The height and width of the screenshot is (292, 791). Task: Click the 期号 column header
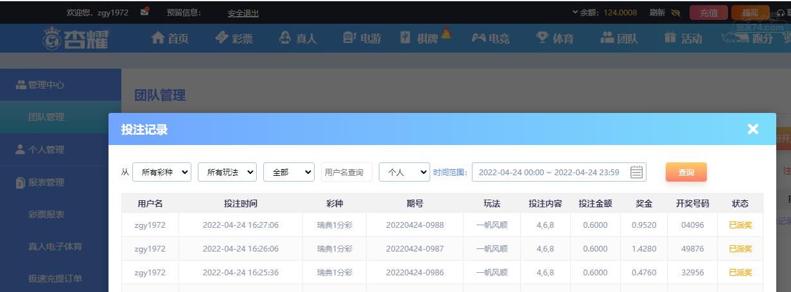coord(415,203)
